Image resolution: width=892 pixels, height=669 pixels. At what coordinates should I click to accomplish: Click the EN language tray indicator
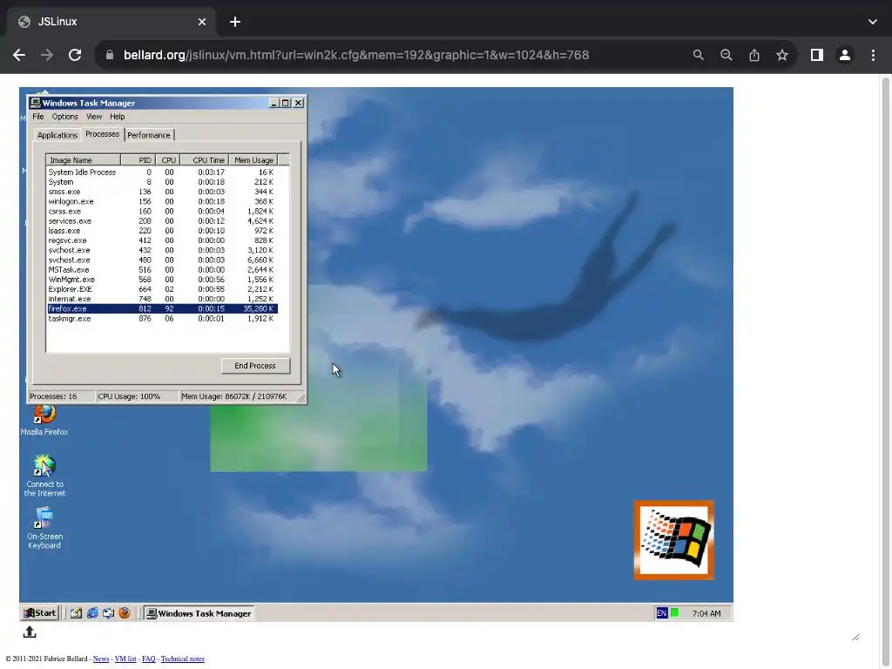(x=662, y=612)
